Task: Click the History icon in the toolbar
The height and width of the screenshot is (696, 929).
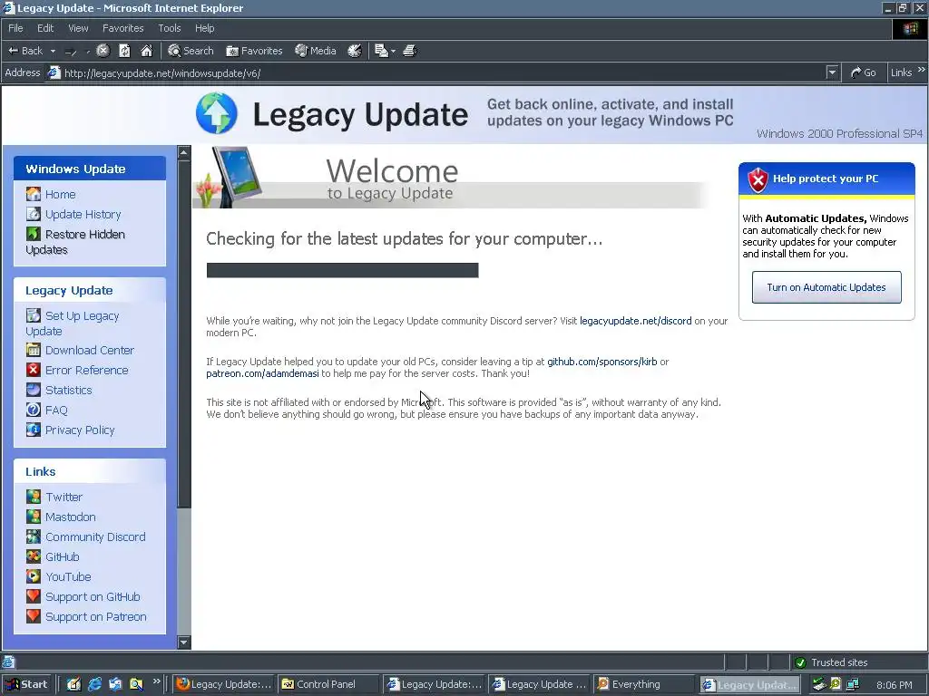Action: pyautogui.click(x=355, y=51)
